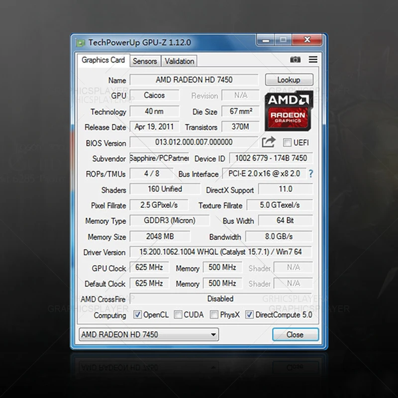Click the Memory Size 2048 MB
Viewport: 398px width, 398px height.
[x=160, y=236]
